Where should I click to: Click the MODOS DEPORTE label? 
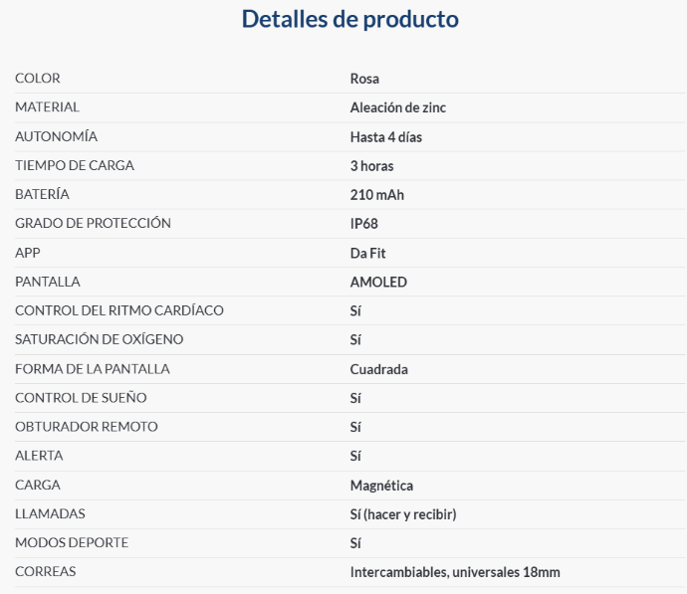[72, 543]
